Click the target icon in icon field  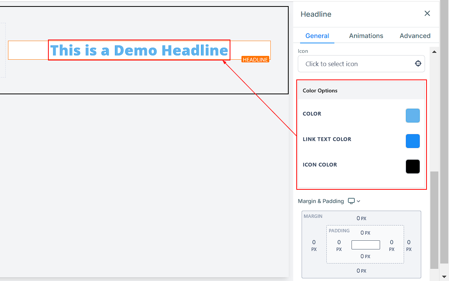[x=418, y=64]
